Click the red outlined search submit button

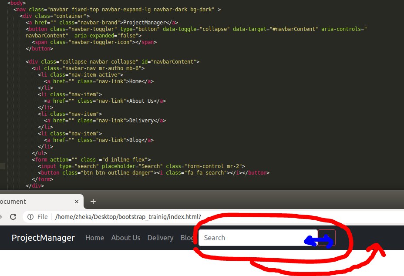327,238
